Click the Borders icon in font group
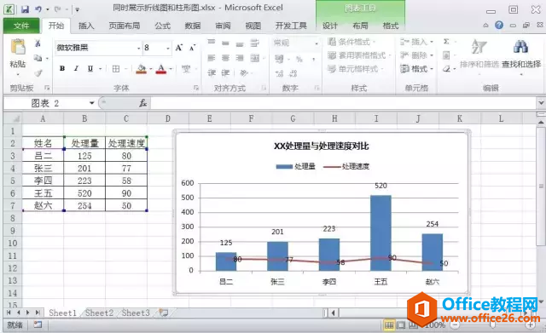This screenshot has height=333, width=546. [x=116, y=69]
